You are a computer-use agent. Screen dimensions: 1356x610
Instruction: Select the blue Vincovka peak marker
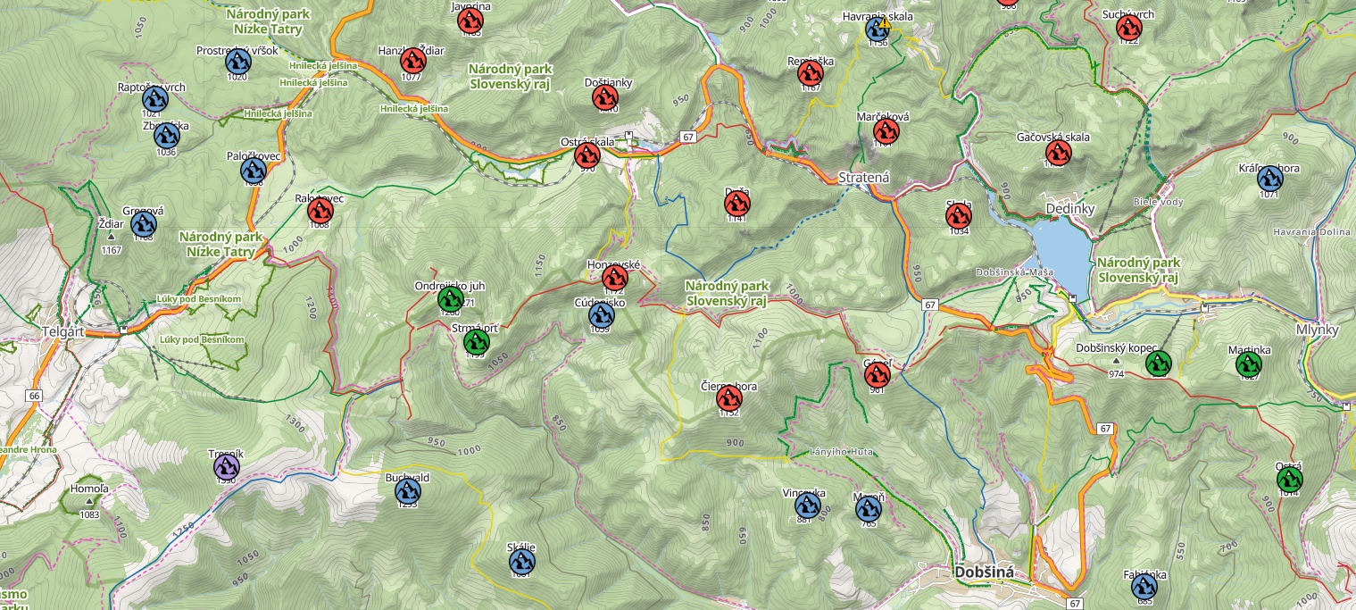tap(807, 506)
